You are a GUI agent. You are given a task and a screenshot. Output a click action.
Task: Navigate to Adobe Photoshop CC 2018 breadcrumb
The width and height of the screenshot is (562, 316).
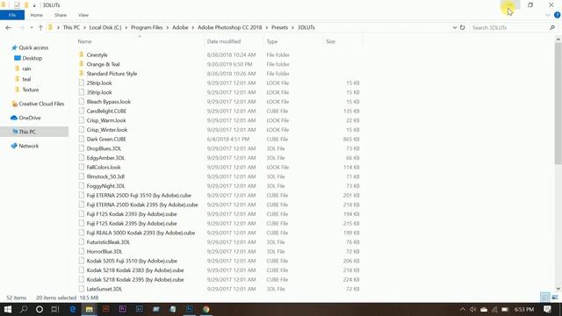230,27
